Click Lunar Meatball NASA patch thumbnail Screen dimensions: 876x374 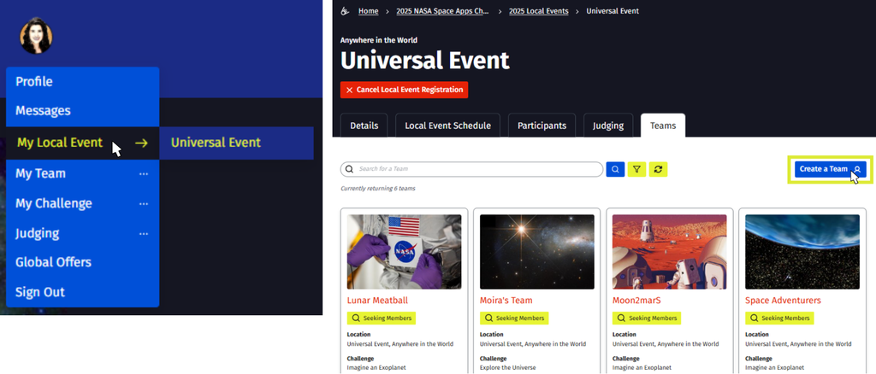point(405,251)
